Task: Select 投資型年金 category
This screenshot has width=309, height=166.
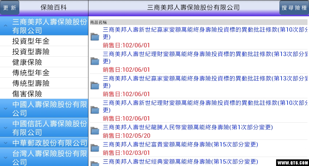Action: click(44, 41)
